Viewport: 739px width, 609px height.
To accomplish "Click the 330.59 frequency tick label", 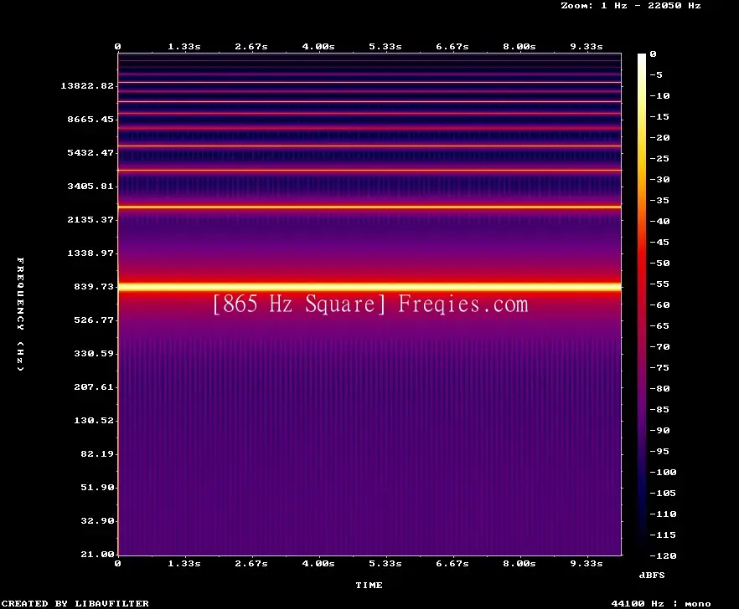I will (94, 354).
